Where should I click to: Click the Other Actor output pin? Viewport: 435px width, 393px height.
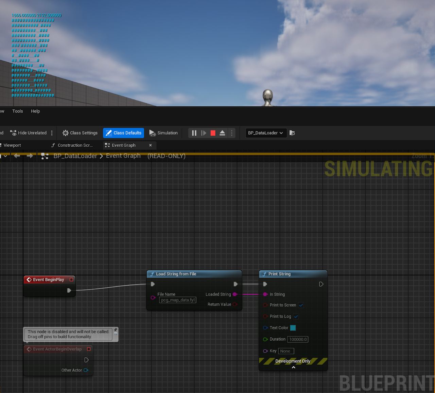click(x=86, y=370)
